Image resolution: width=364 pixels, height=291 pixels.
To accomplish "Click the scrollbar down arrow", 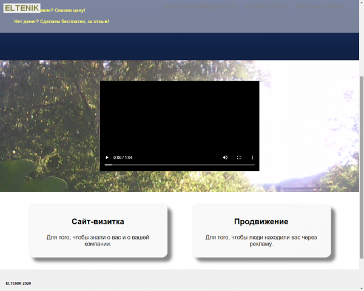I will coord(362,289).
